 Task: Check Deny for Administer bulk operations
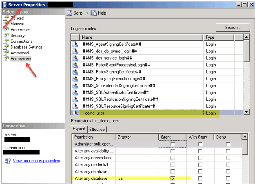click(228, 144)
